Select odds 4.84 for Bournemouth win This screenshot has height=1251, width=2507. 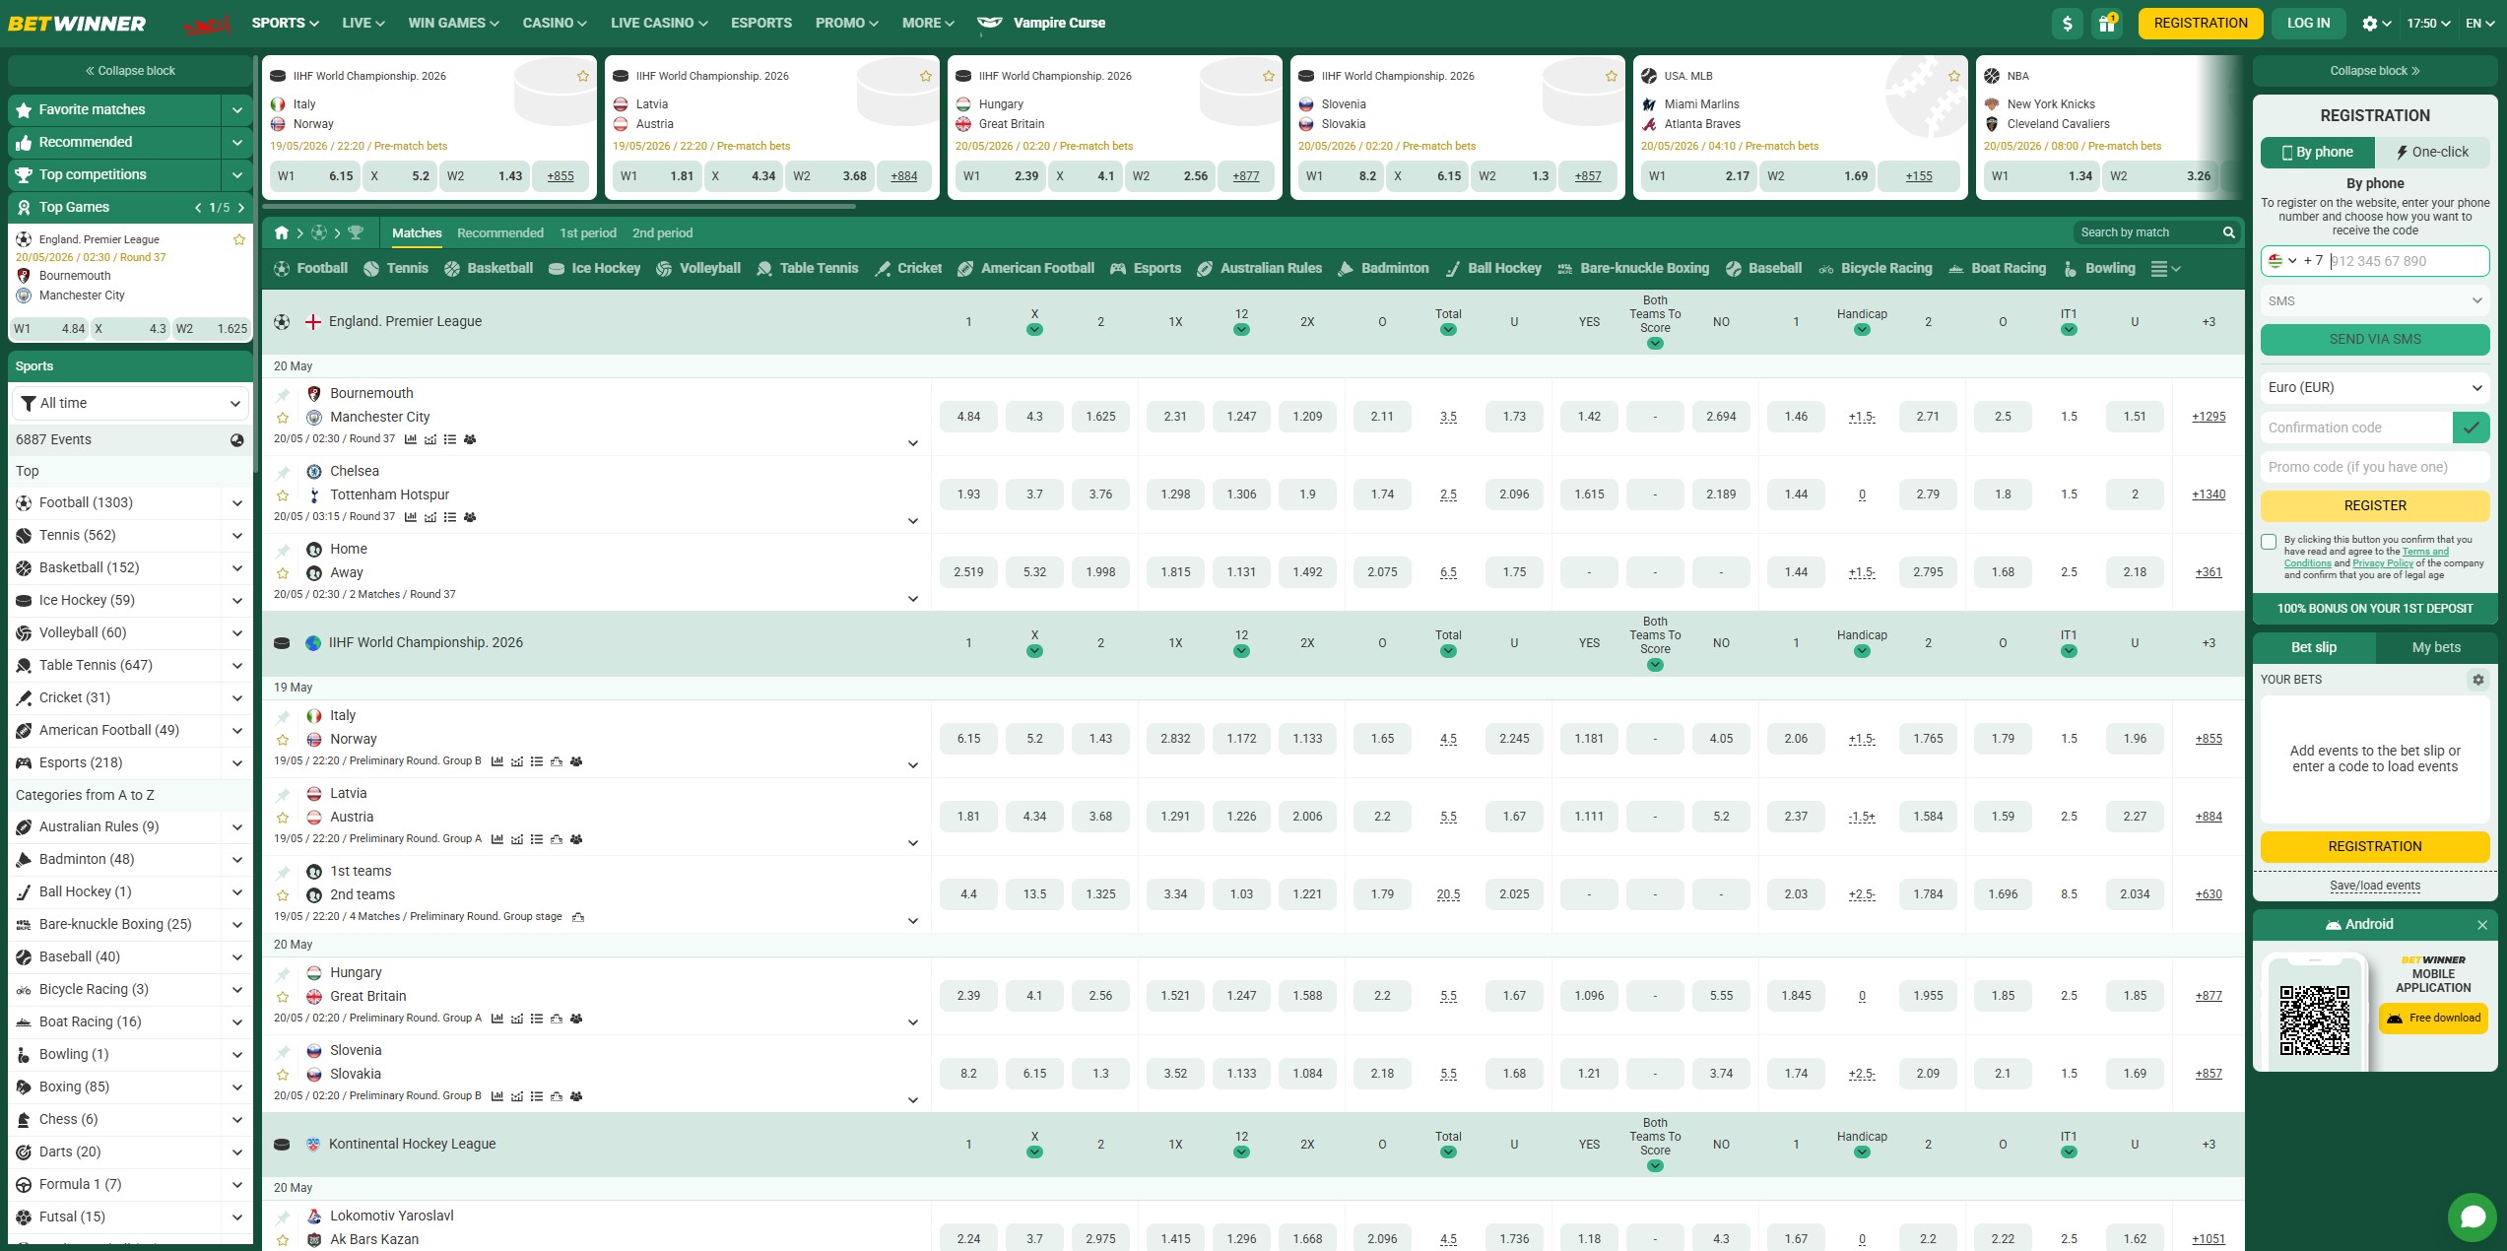coord(968,418)
